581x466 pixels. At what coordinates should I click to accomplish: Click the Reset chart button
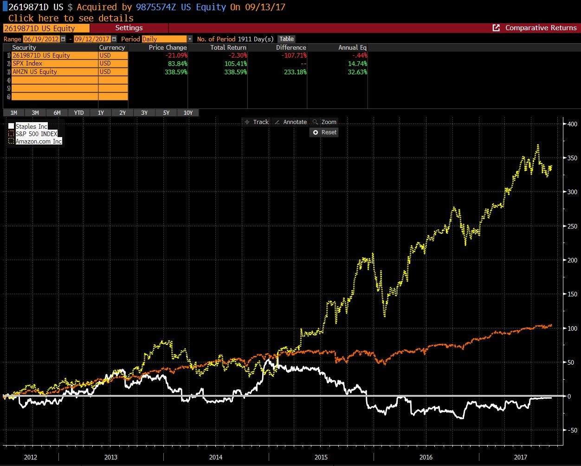point(324,132)
